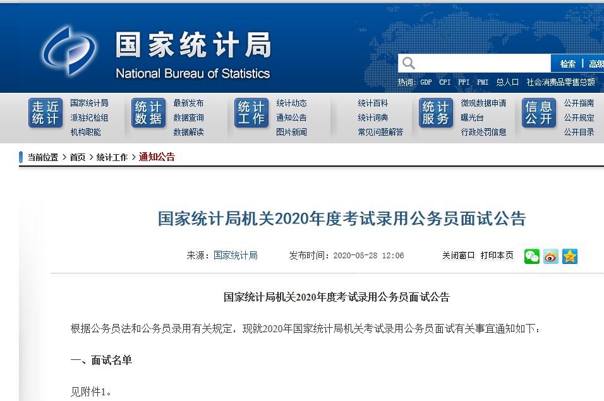604x401 pixels.
Task: Go to 统计工作 in breadcrumb
Action: 112,157
